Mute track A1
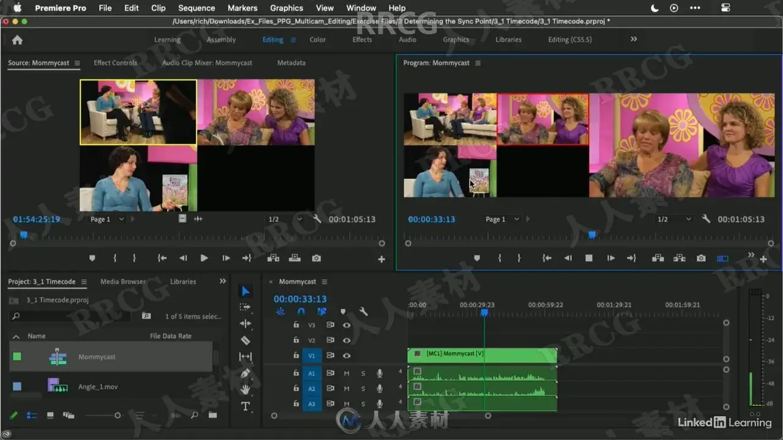This screenshot has width=783, height=440. tap(346, 373)
